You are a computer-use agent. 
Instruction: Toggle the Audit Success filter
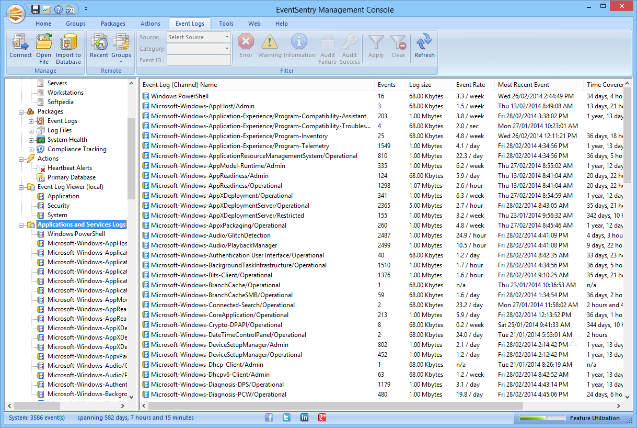pos(350,49)
